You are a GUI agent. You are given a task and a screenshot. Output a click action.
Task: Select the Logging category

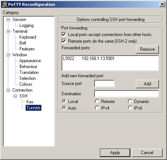[x=26, y=25]
